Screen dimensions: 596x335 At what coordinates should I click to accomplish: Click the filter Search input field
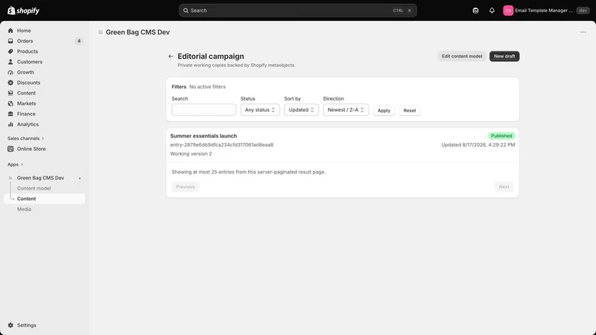[x=203, y=109]
